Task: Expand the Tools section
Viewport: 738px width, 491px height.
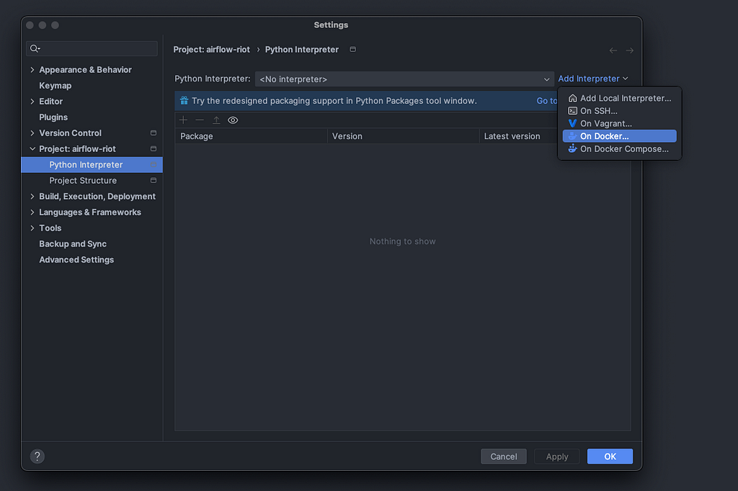Action: (32, 228)
